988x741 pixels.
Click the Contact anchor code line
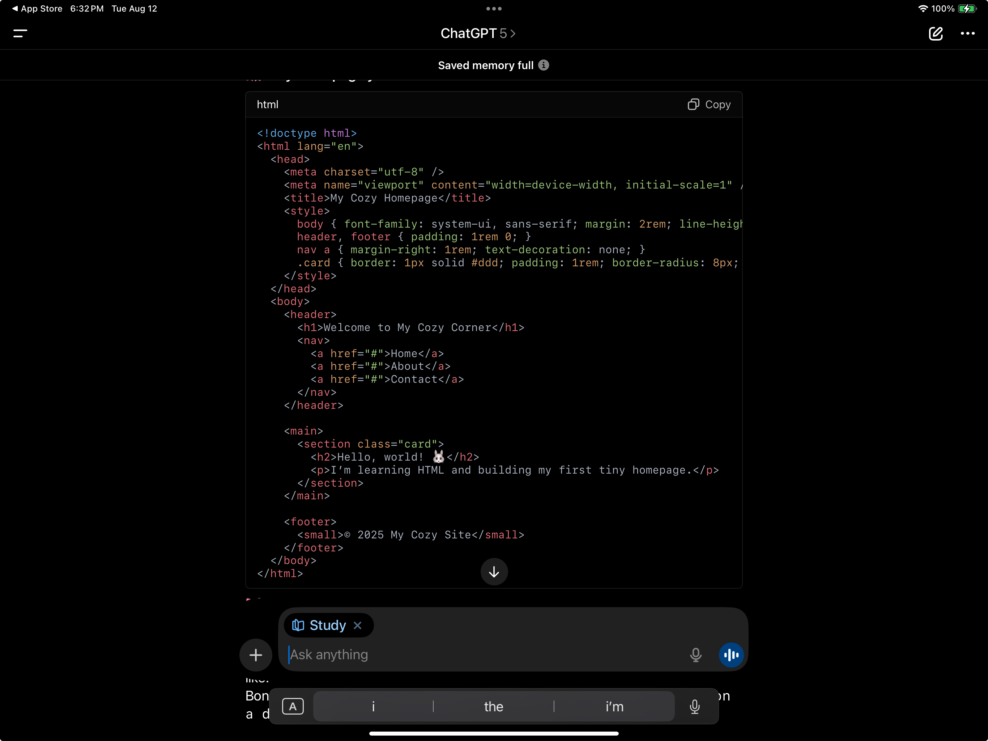click(x=387, y=380)
